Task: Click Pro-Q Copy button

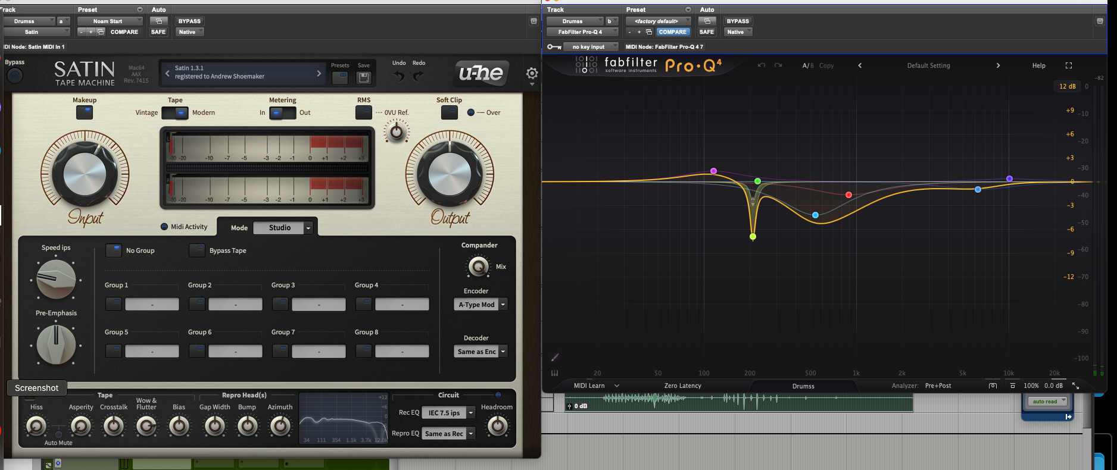Action: pyautogui.click(x=826, y=65)
